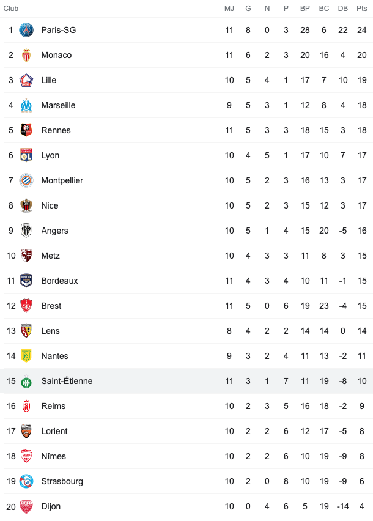Select the Montpellier crest icon

(x=26, y=180)
